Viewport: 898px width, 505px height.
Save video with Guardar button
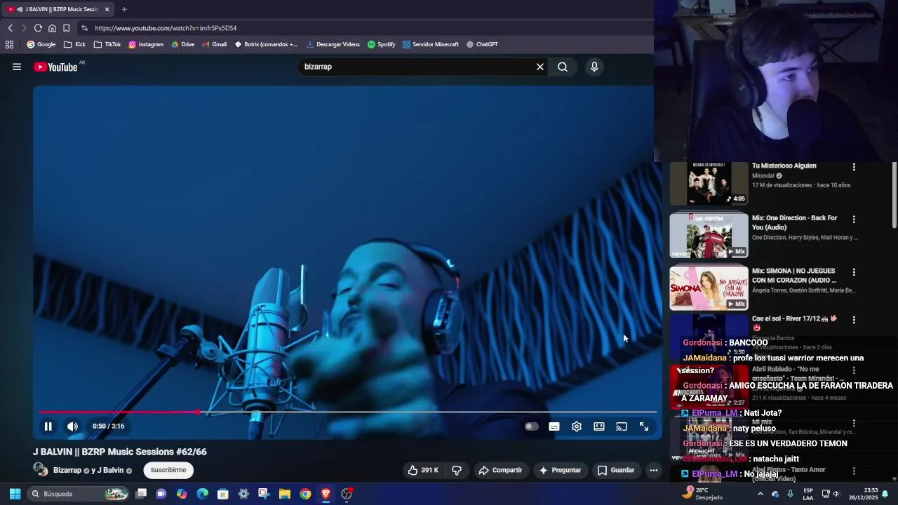[616, 470]
